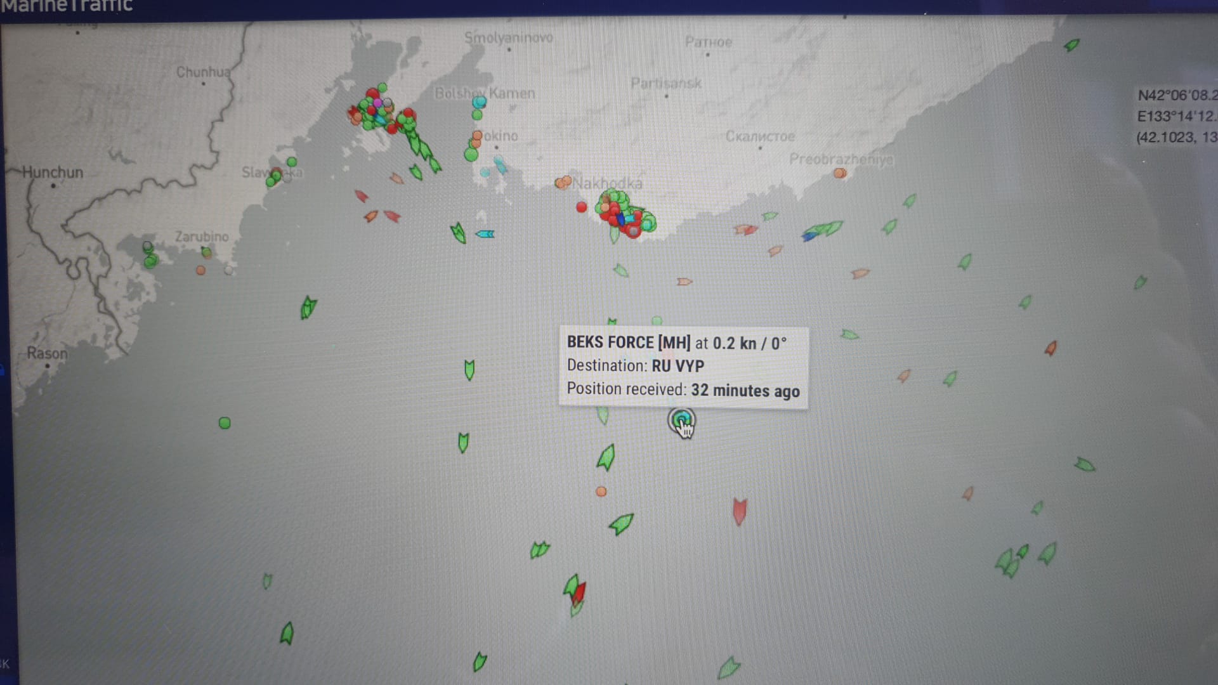Select the isolated green circle south of Rason
Viewport: 1218px width, 685px height.
pos(225,423)
